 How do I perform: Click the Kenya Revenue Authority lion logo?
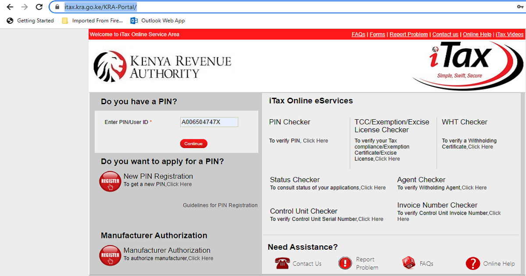(110, 67)
